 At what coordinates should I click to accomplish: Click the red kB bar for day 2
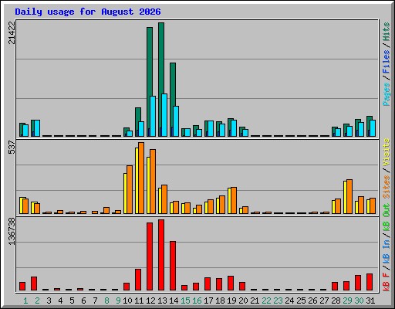(x=34, y=284)
